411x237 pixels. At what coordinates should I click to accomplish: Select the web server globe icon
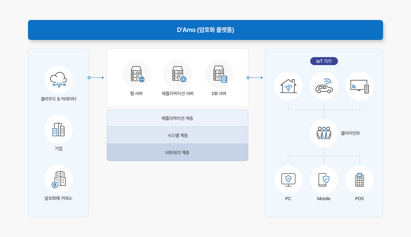click(136, 74)
